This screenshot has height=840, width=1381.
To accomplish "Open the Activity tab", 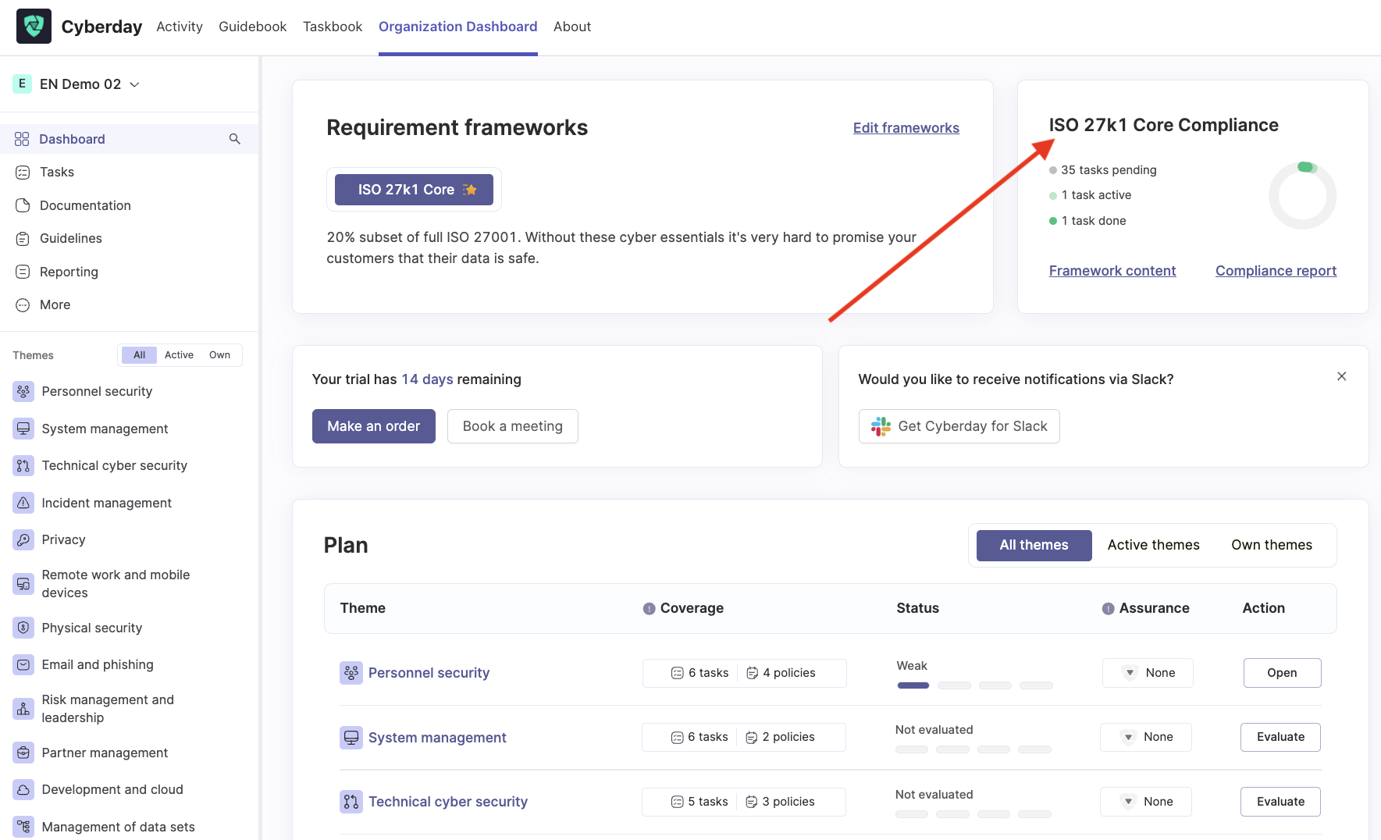I will 179,27.
